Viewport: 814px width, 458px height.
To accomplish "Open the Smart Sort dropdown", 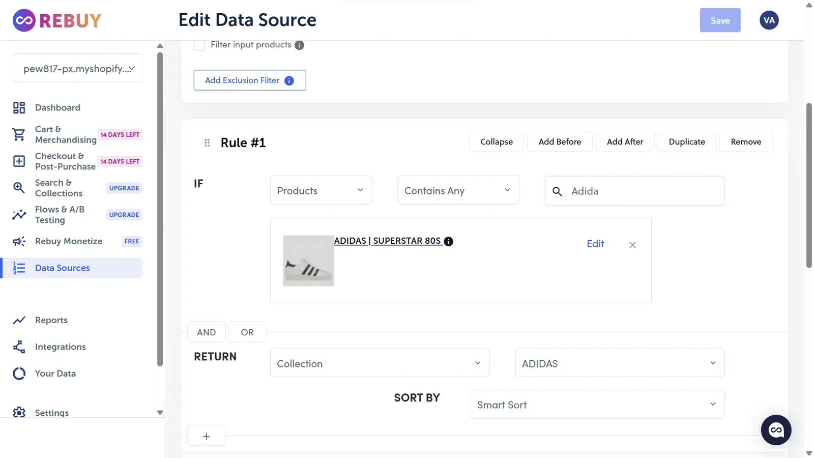I will coord(597,404).
